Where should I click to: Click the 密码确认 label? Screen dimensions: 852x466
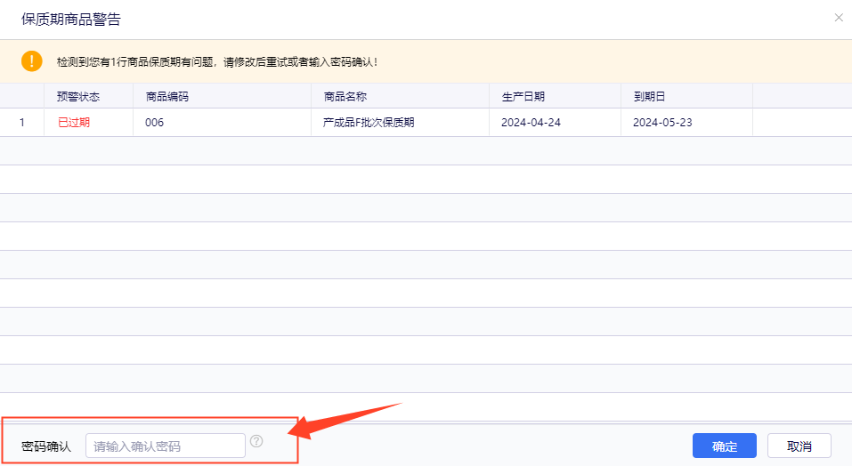tap(46, 446)
